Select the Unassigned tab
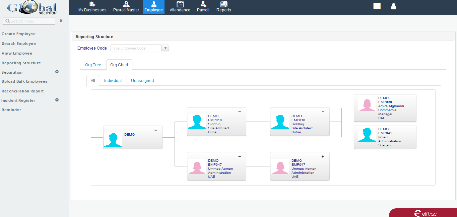 (x=142, y=81)
